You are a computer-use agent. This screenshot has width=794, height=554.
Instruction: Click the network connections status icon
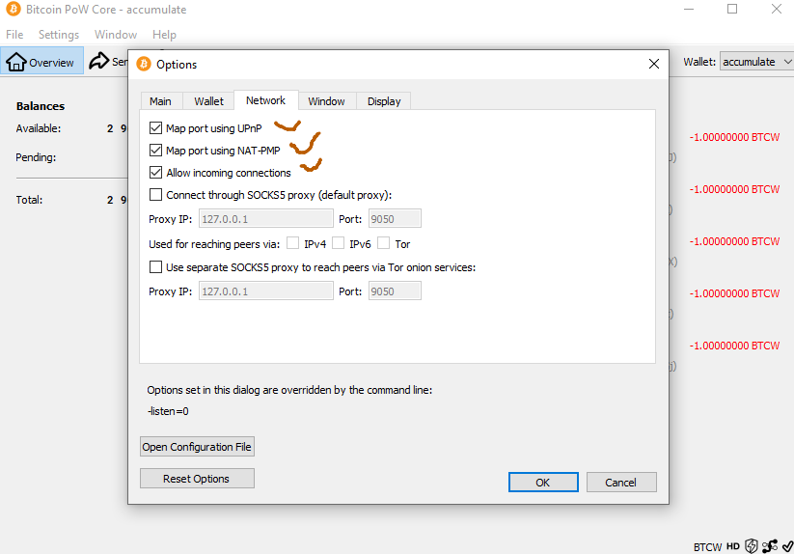(770, 546)
